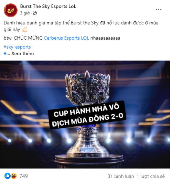Open the Burst The Sky page avatar

tap(11, 10)
